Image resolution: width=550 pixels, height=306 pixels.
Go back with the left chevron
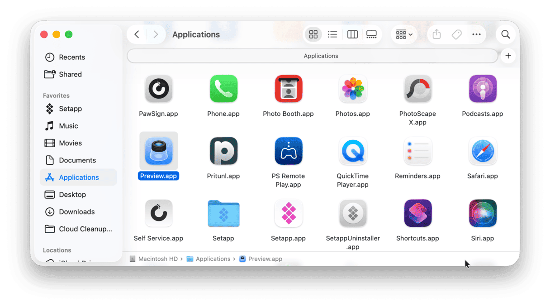pyautogui.click(x=137, y=34)
